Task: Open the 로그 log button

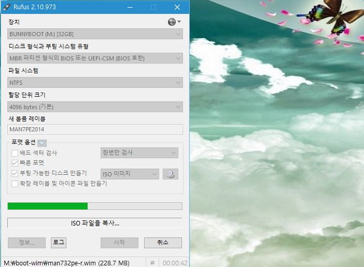Action: click(x=59, y=243)
